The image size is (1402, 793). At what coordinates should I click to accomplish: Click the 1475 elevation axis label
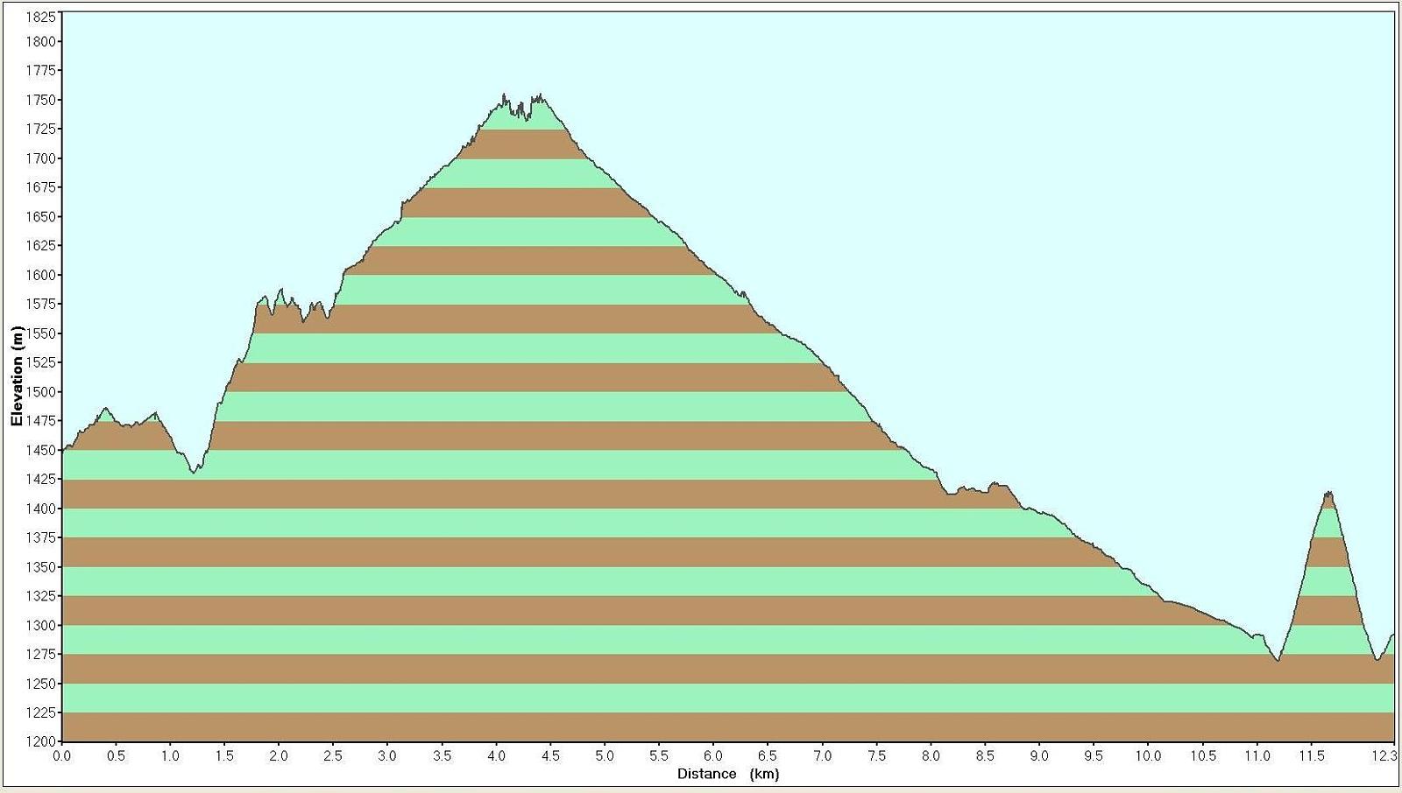(x=41, y=421)
